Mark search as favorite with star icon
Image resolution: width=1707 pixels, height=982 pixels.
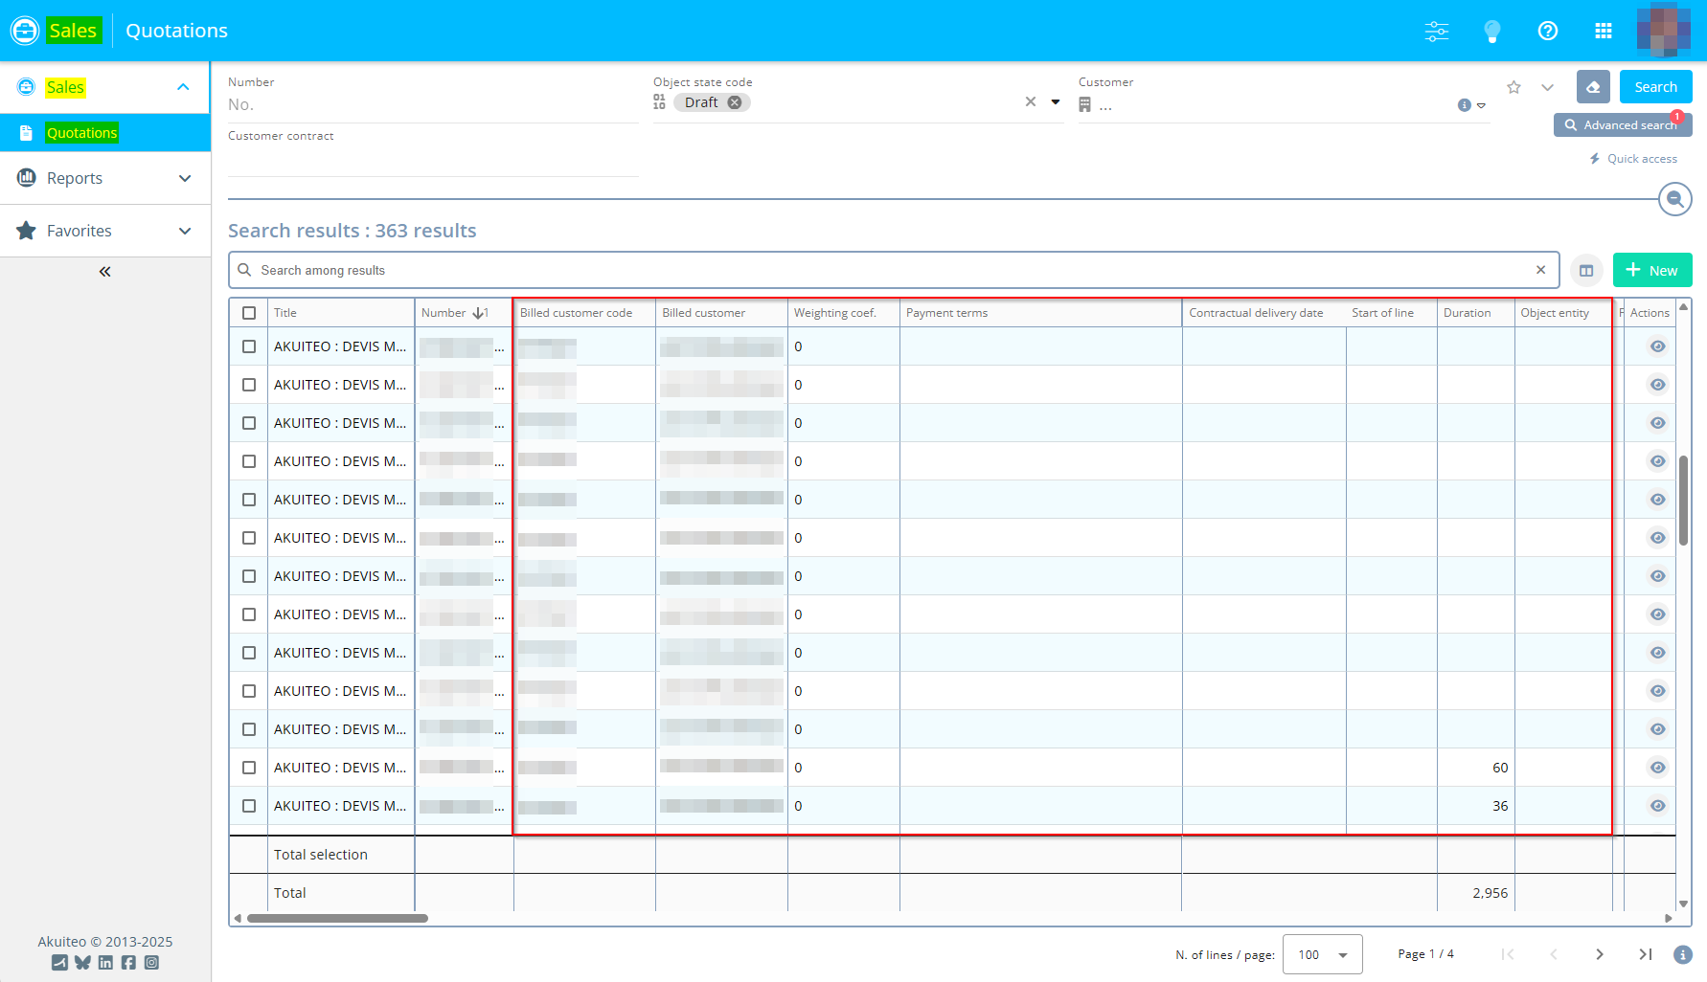(1514, 87)
